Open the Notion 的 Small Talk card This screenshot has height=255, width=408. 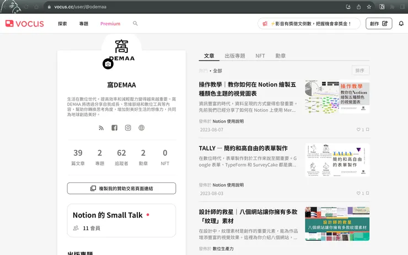(x=121, y=220)
